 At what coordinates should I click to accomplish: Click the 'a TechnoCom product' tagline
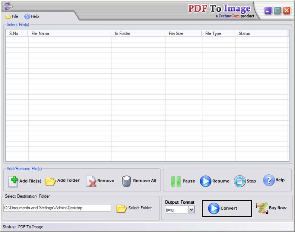[235, 16]
